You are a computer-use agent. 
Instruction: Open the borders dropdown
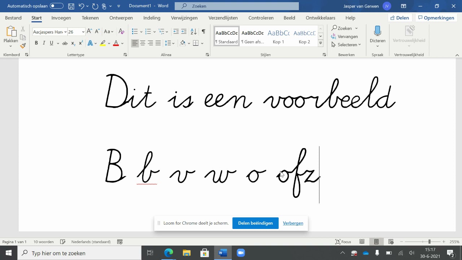(202, 43)
